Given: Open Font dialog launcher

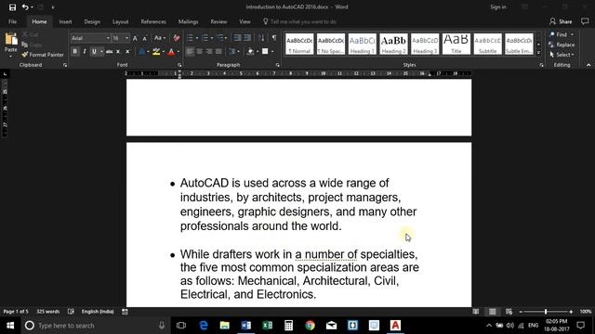Looking at the screenshot, I should [179, 65].
